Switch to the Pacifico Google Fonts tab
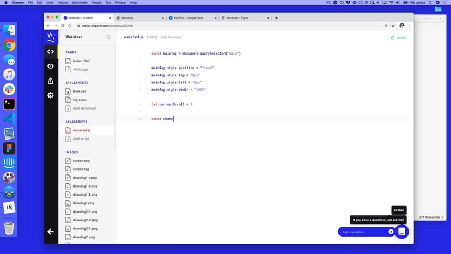This screenshot has height=254, width=451. coord(191,18)
